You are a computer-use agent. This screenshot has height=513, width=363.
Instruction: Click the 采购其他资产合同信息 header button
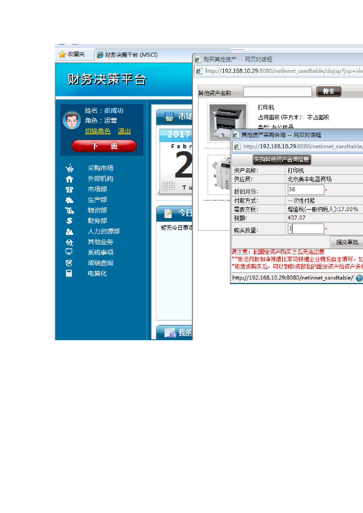point(282,160)
